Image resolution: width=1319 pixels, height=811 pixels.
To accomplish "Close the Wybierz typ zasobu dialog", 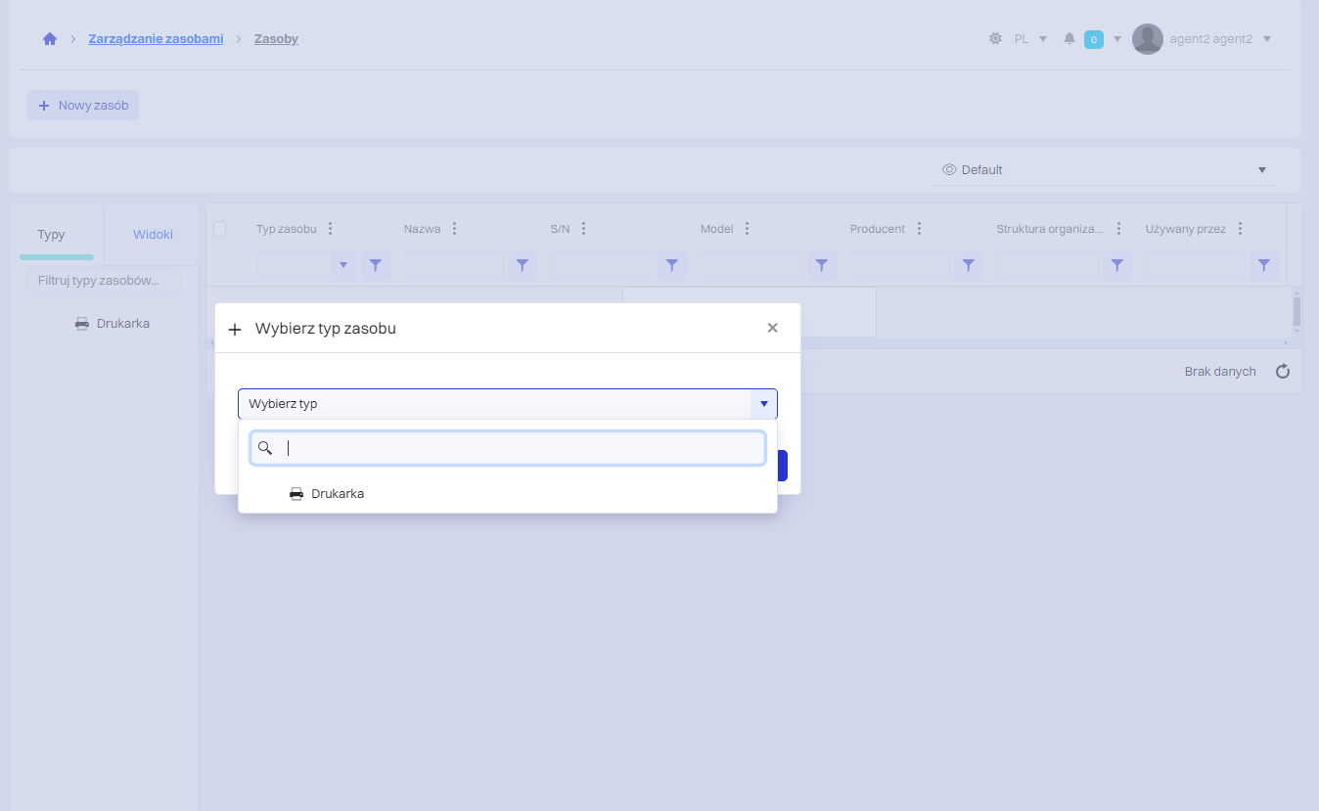I will coord(772,328).
